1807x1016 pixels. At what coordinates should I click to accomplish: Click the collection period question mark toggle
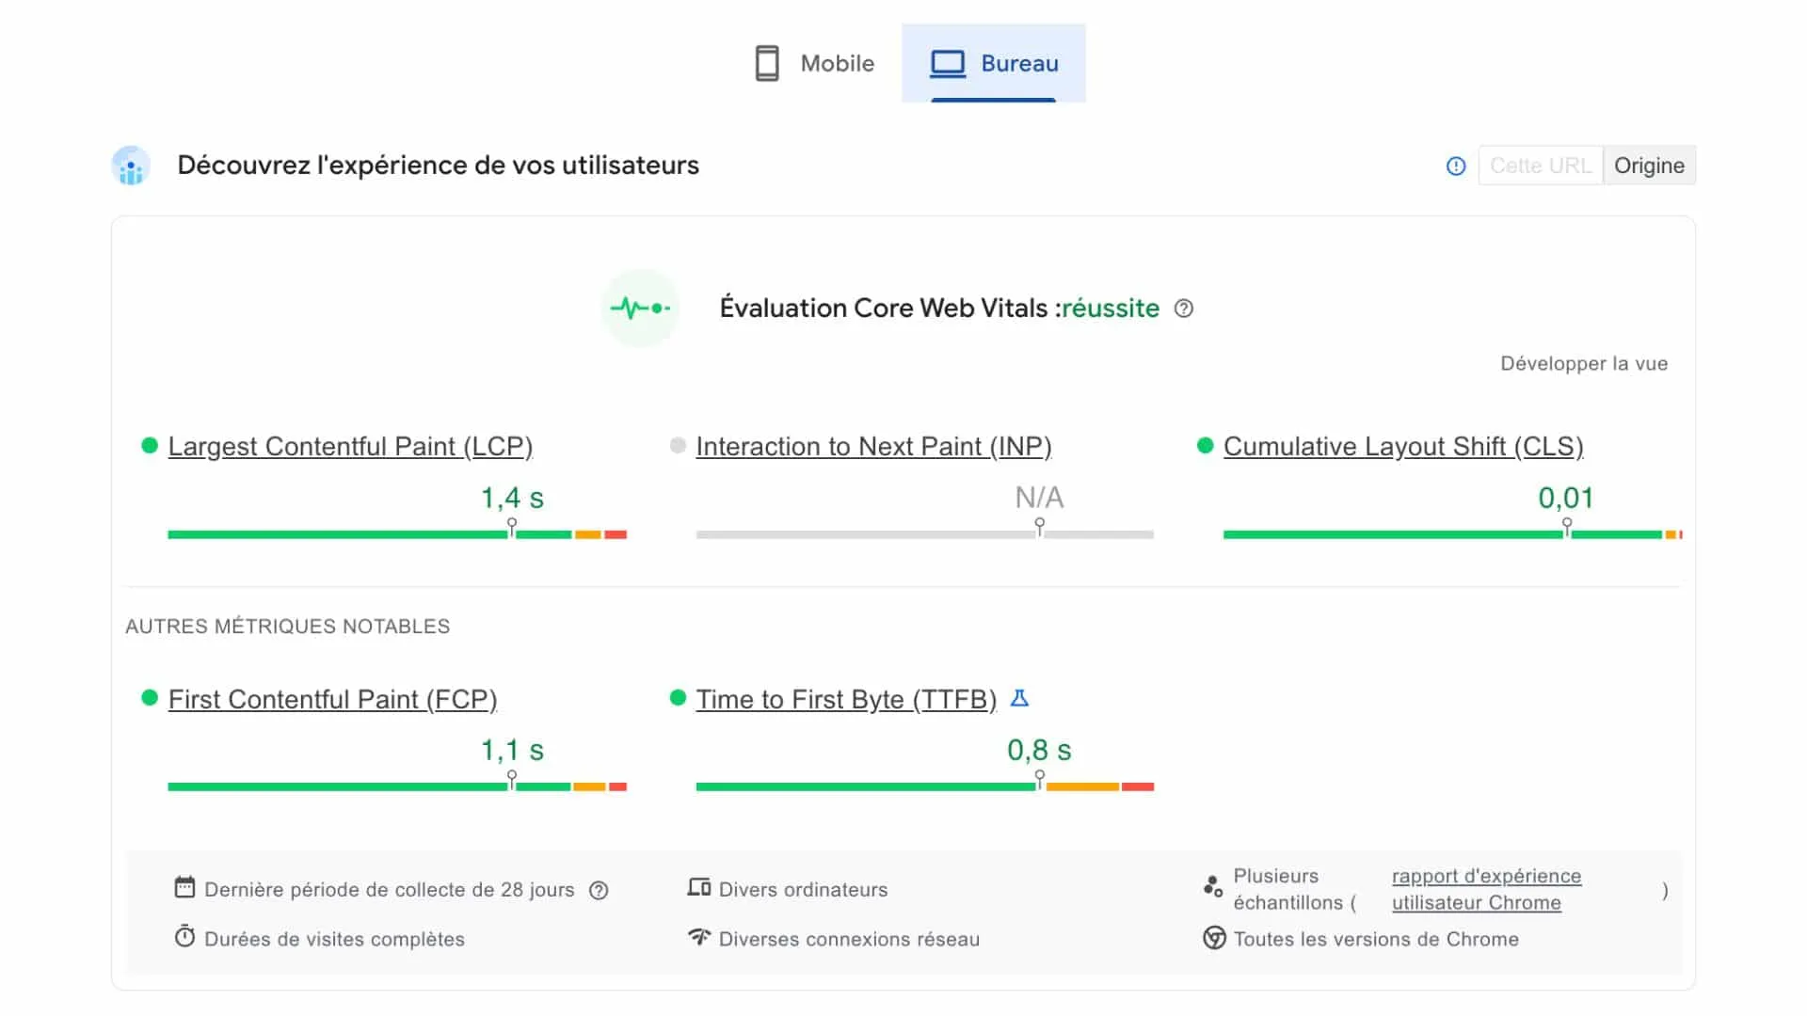[x=600, y=889]
